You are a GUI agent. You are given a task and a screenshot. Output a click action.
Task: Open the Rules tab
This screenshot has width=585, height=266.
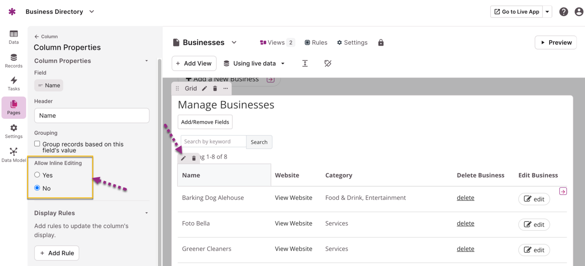pos(316,42)
